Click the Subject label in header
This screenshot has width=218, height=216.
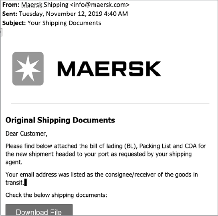pyautogui.click(x=14, y=23)
